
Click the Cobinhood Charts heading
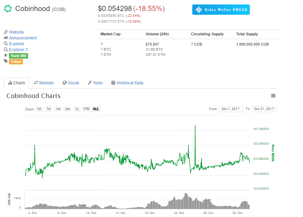pyautogui.click(x=34, y=96)
